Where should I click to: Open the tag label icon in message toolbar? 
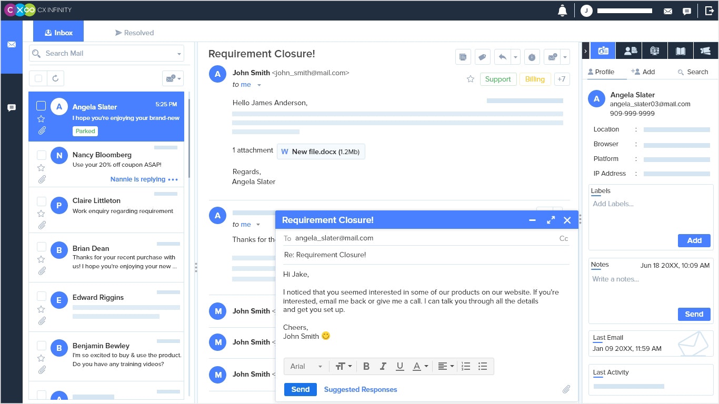pyautogui.click(x=483, y=57)
